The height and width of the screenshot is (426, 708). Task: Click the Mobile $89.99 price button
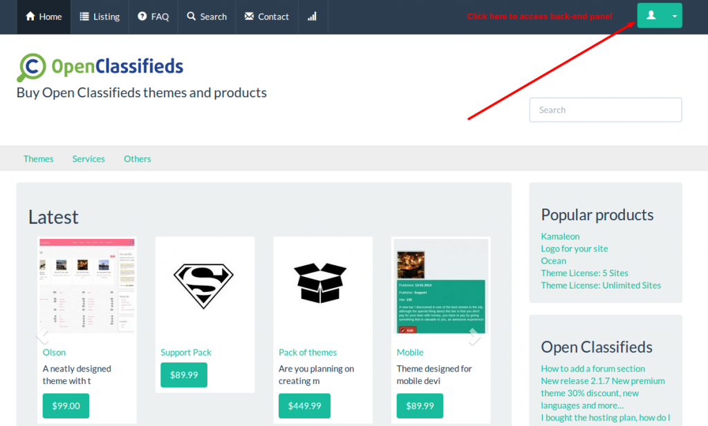click(420, 406)
